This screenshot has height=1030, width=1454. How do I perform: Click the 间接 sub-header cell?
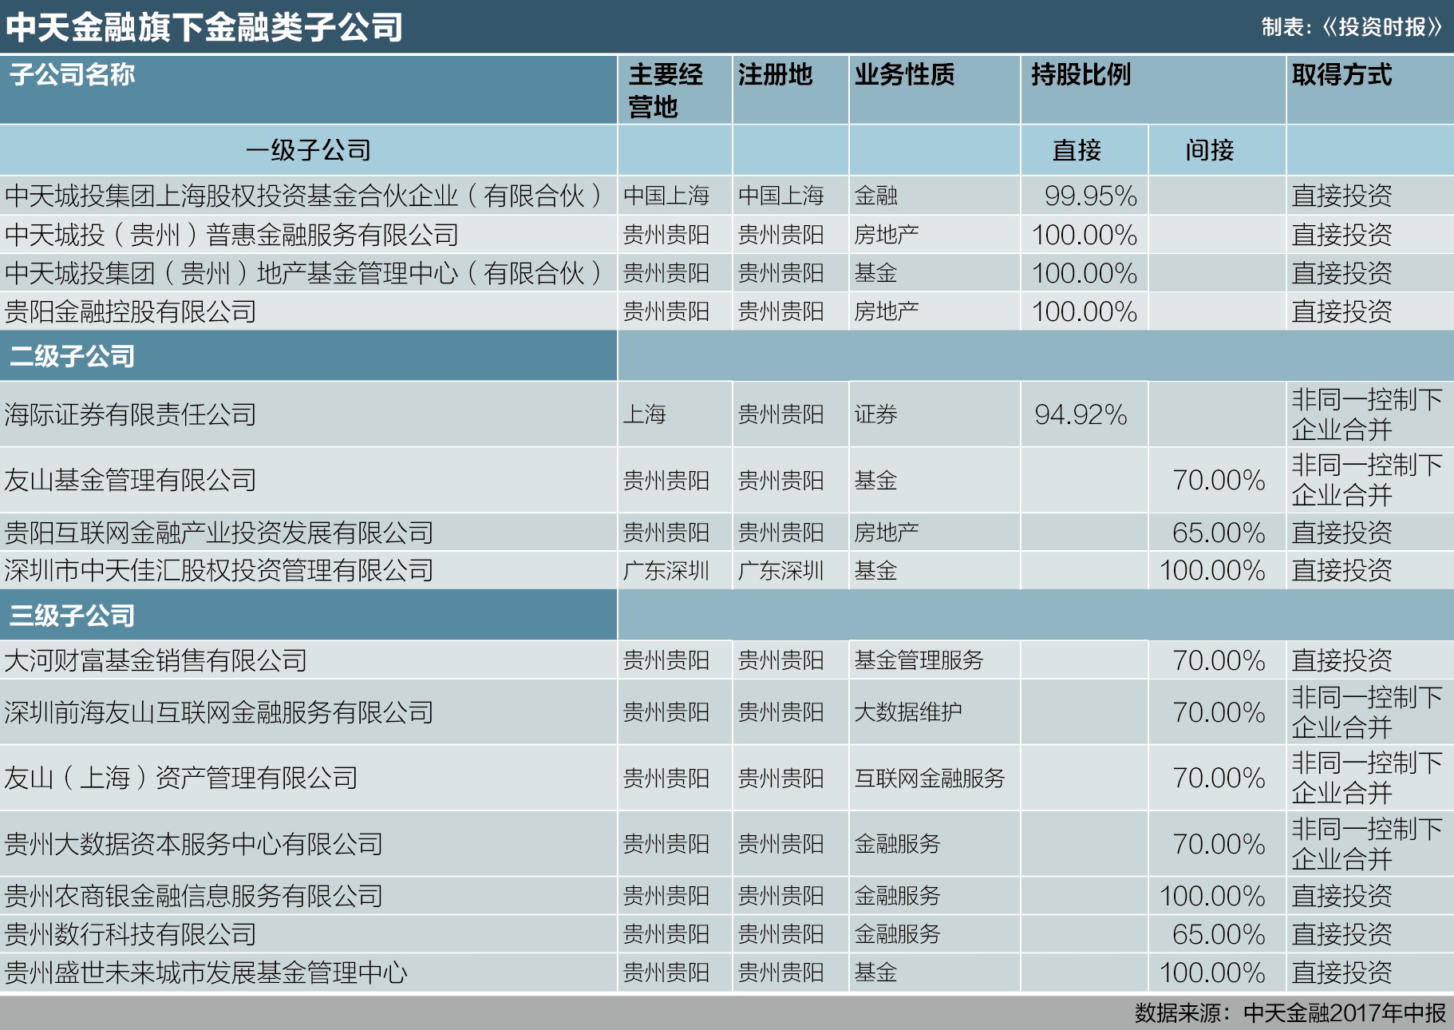(1211, 148)
